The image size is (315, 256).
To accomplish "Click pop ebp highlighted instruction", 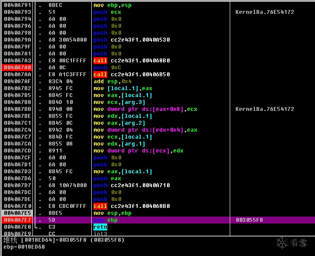I will pyautogui.click(x=106, y=220).
